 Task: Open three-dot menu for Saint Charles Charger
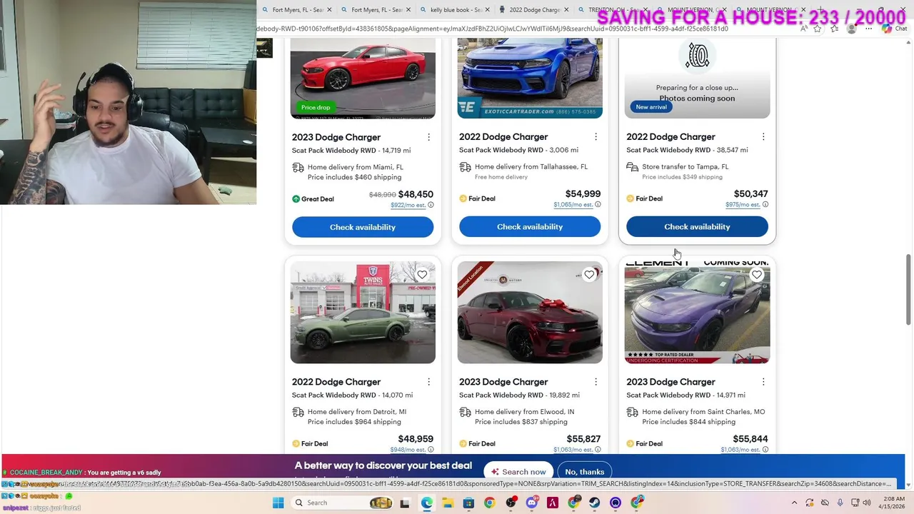click(x=763, y=382)
